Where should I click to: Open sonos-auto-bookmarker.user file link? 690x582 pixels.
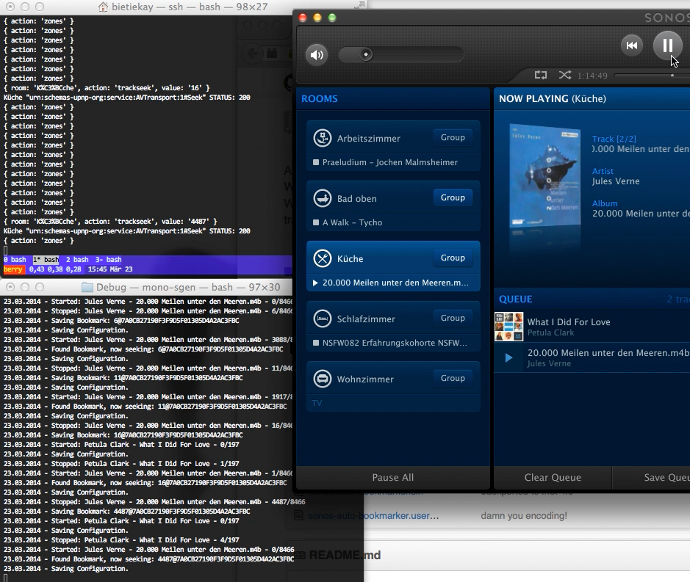point(373,516)
